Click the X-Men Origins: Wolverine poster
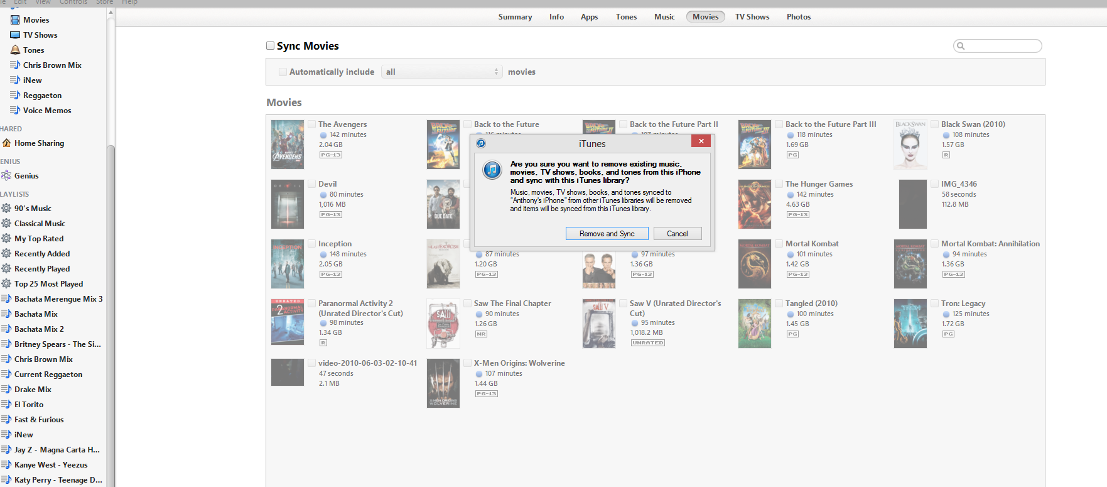1107x487 pixels. coord(443,383)
